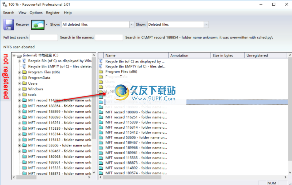Screen dimensions: 292x185
Task: Click folder icon of MFT record 189968 in tree
Action: pyautogui.click(x=24, y=156)
